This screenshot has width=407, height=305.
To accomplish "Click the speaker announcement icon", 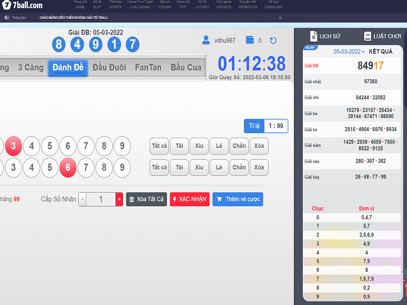I will 7,17.
